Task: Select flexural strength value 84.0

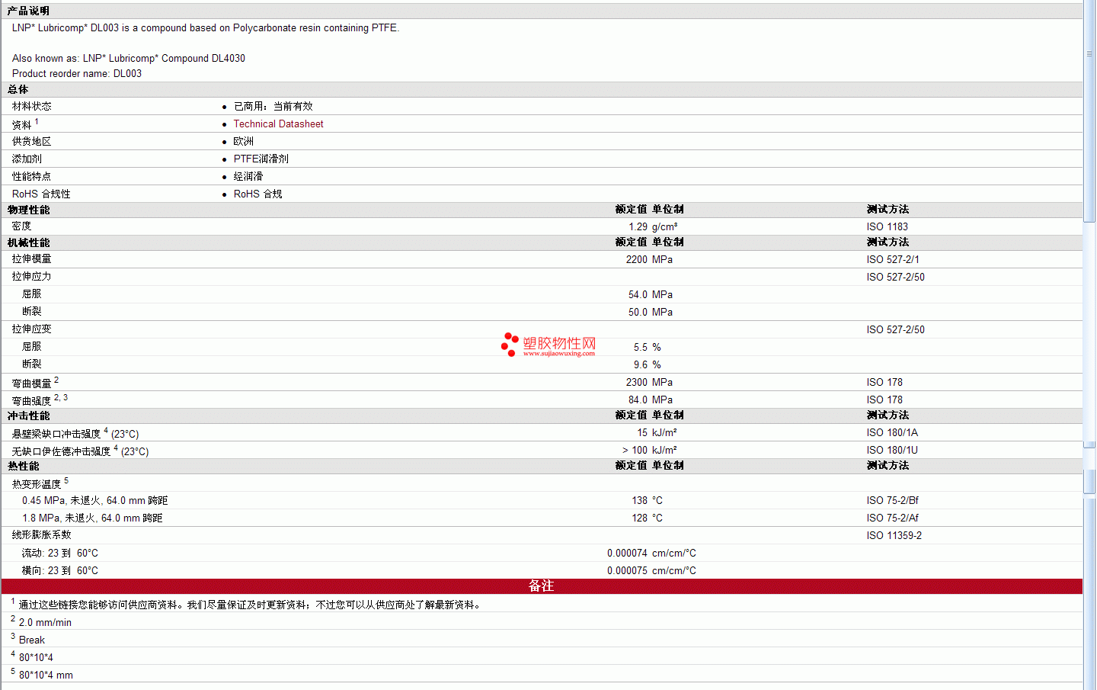Action: tap(638, 400)
